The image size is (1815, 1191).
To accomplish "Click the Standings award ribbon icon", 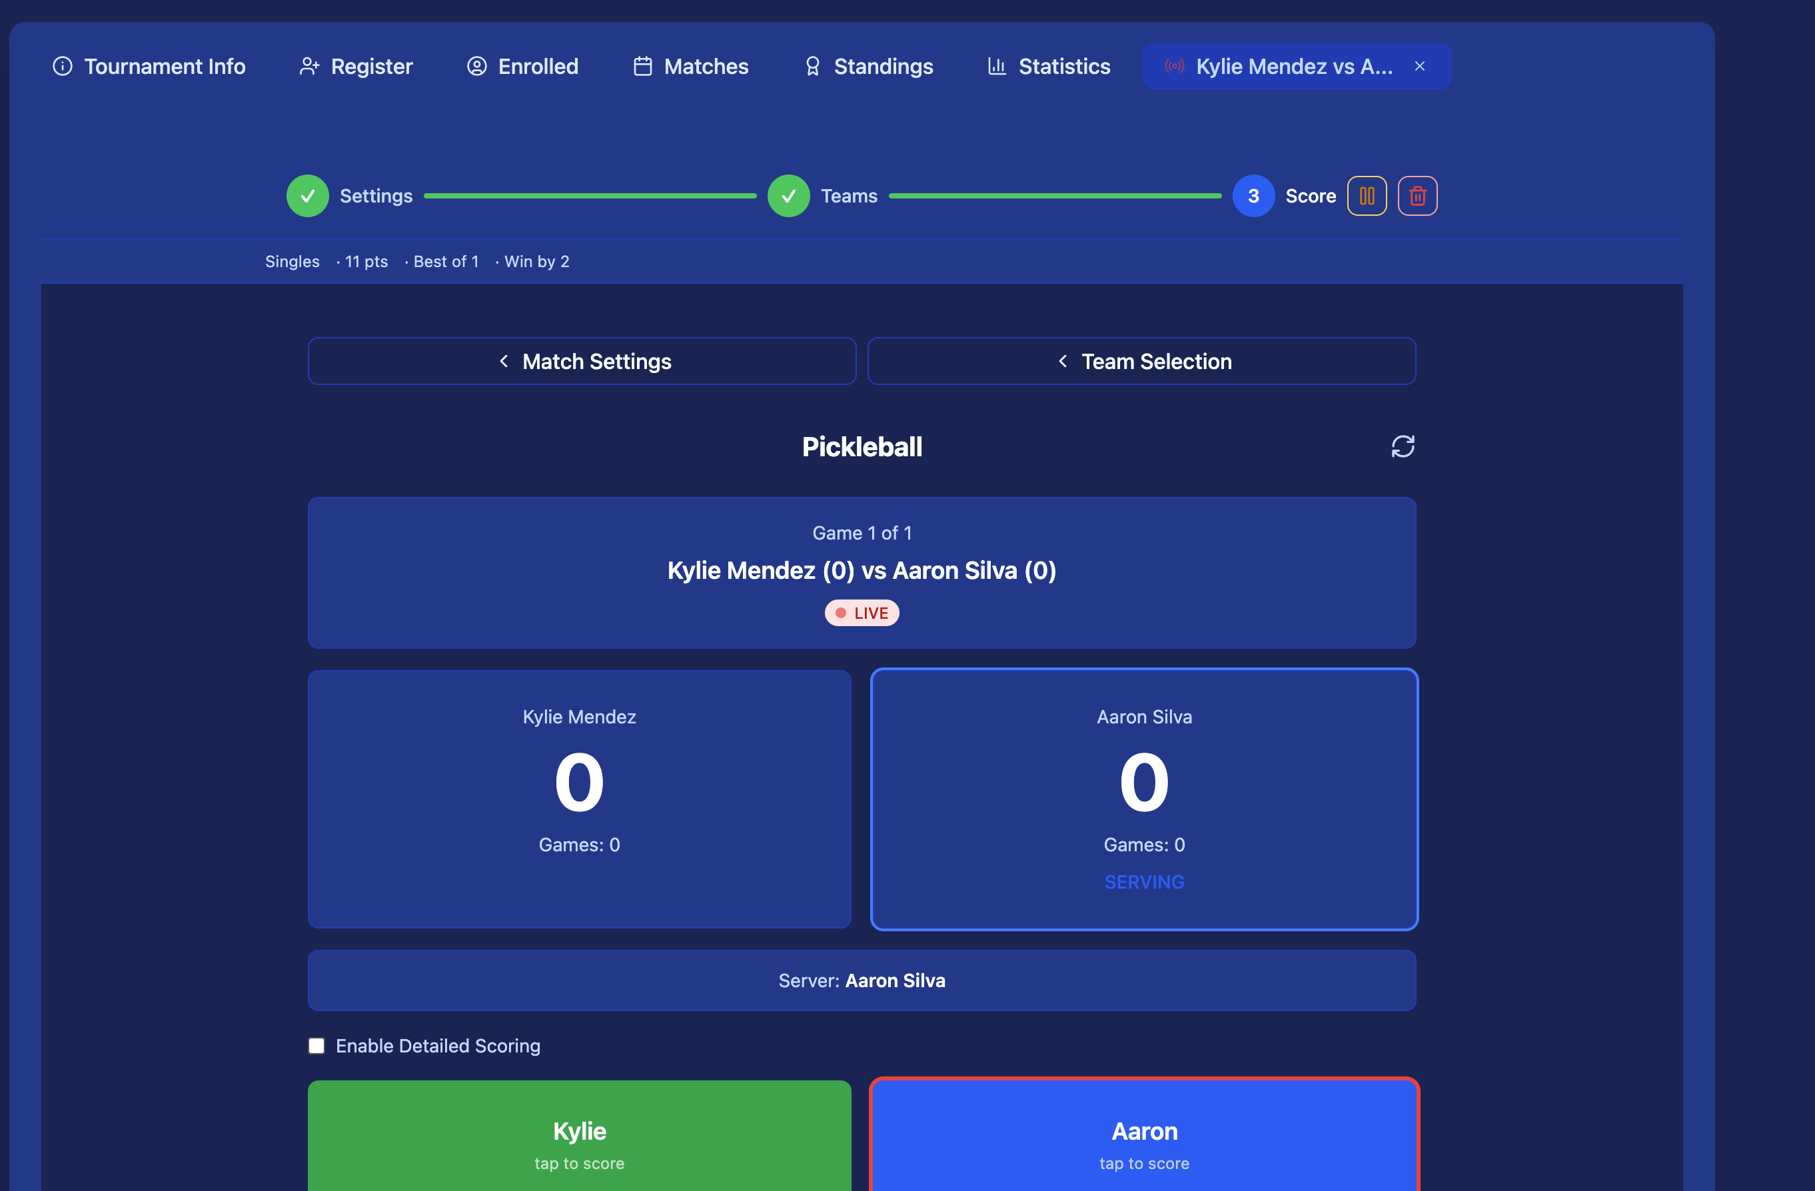I will tap(813, 67).
